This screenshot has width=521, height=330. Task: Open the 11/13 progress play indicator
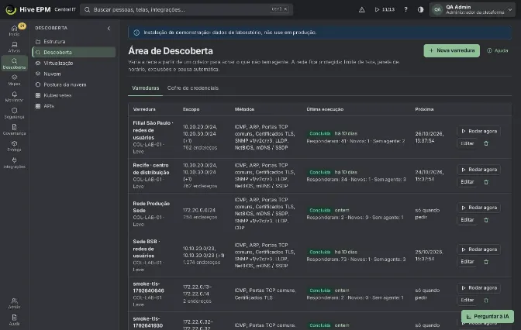tap(385, 9)
